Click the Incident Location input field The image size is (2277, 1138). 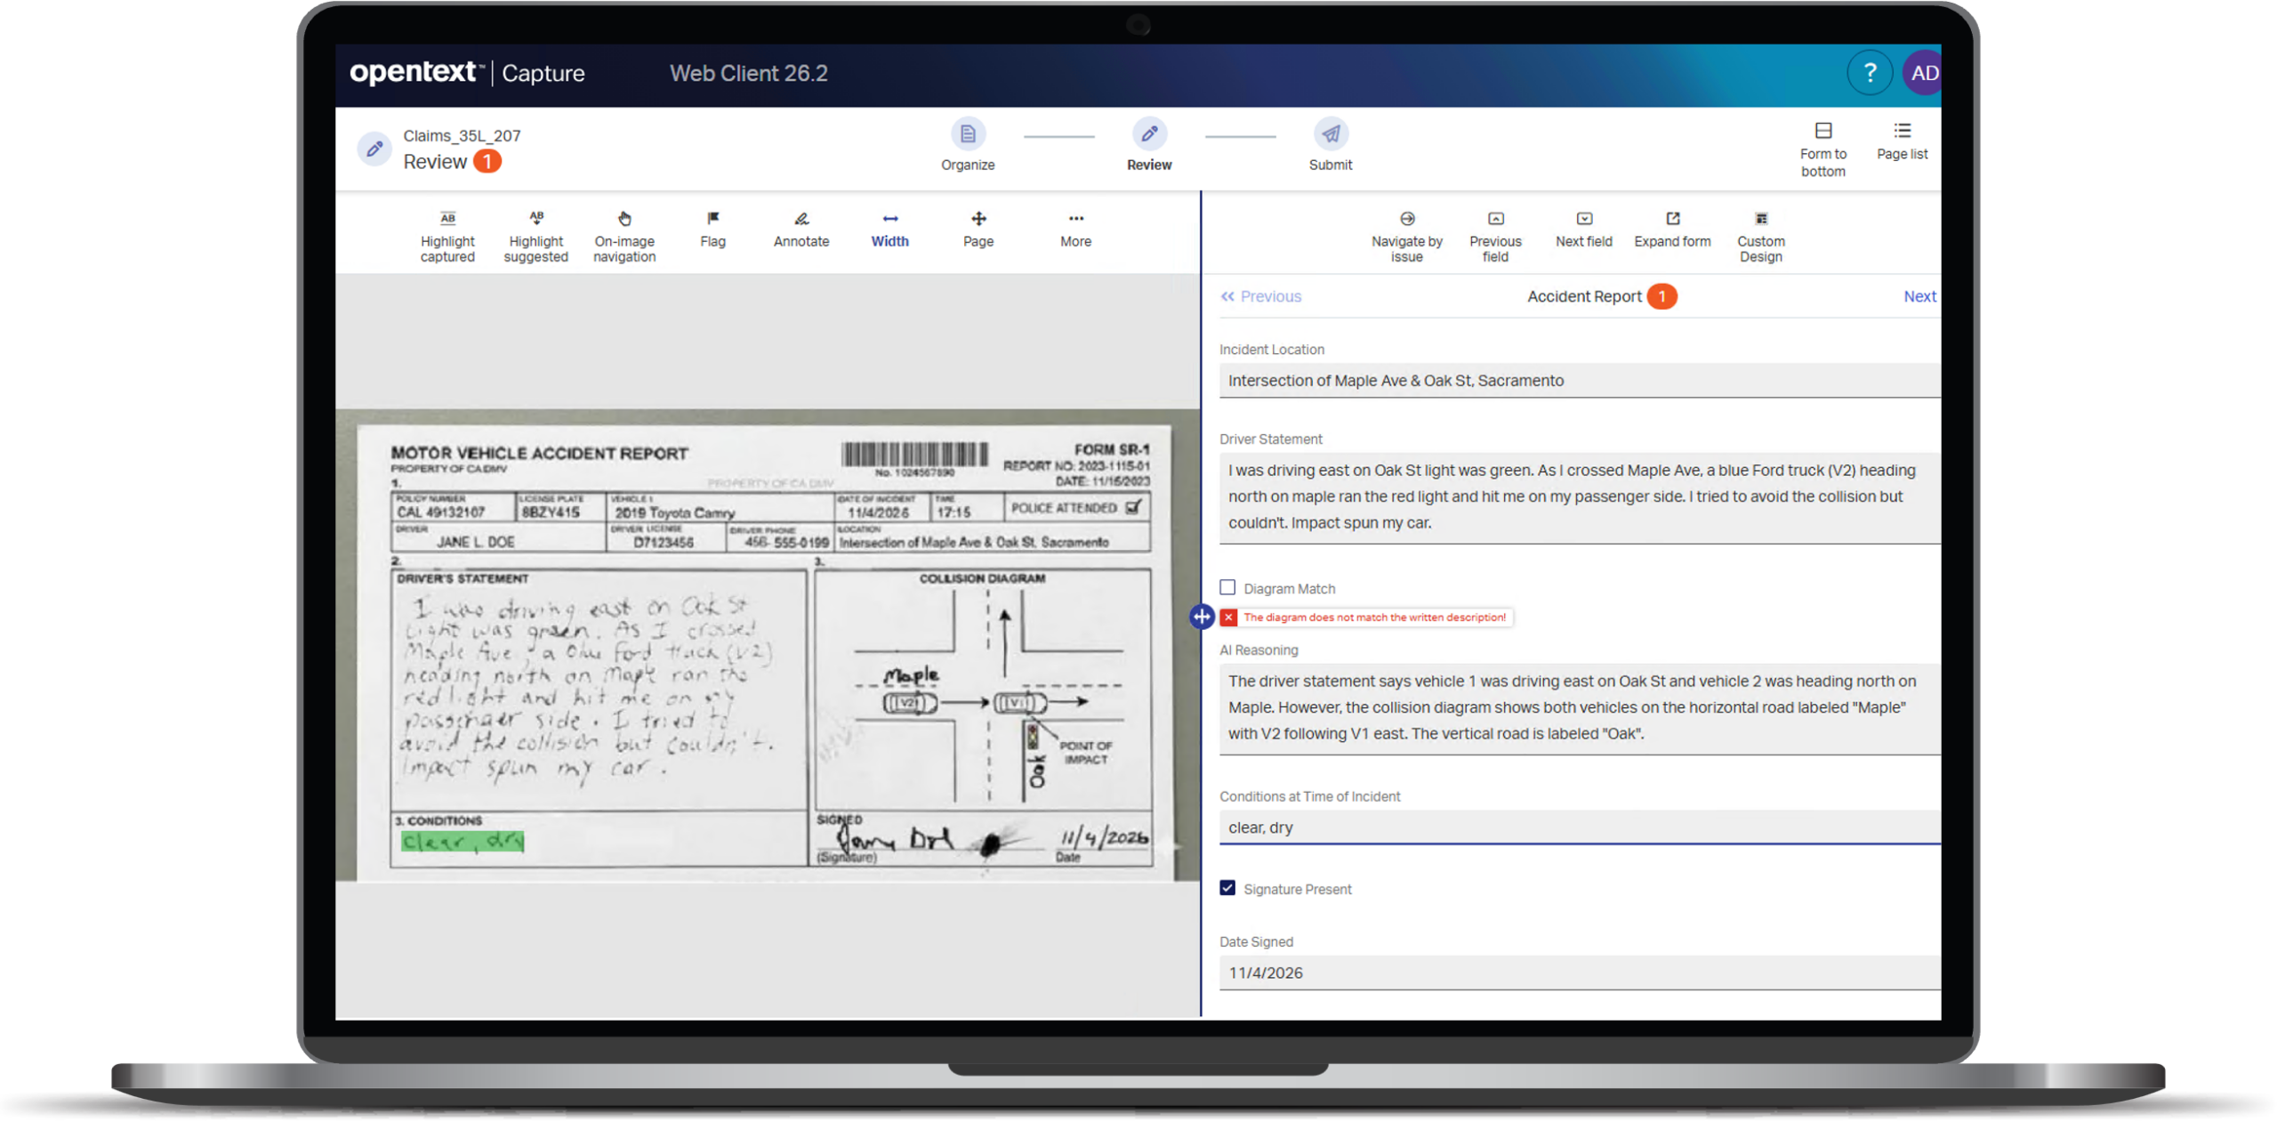point(1580,381)
